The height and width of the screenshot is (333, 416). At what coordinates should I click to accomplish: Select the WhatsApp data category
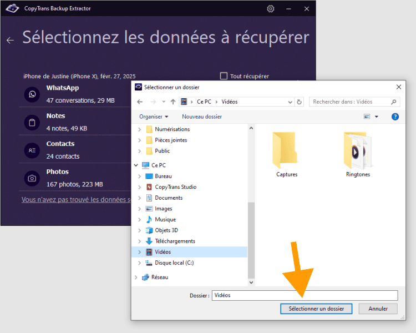pyautogui.click(x=75, y=94)
